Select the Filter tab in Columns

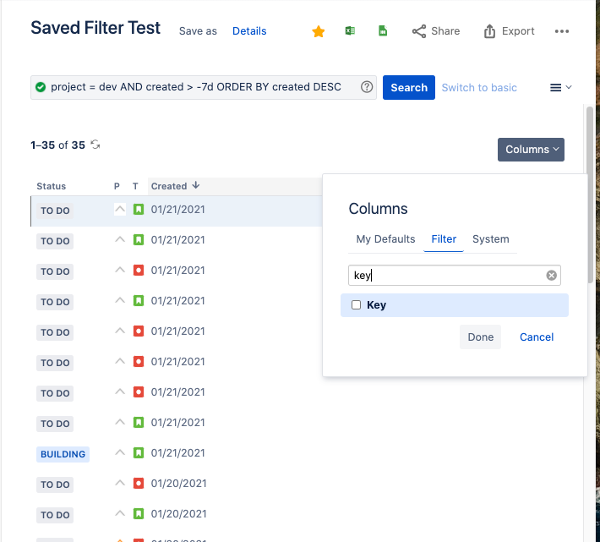444,238
